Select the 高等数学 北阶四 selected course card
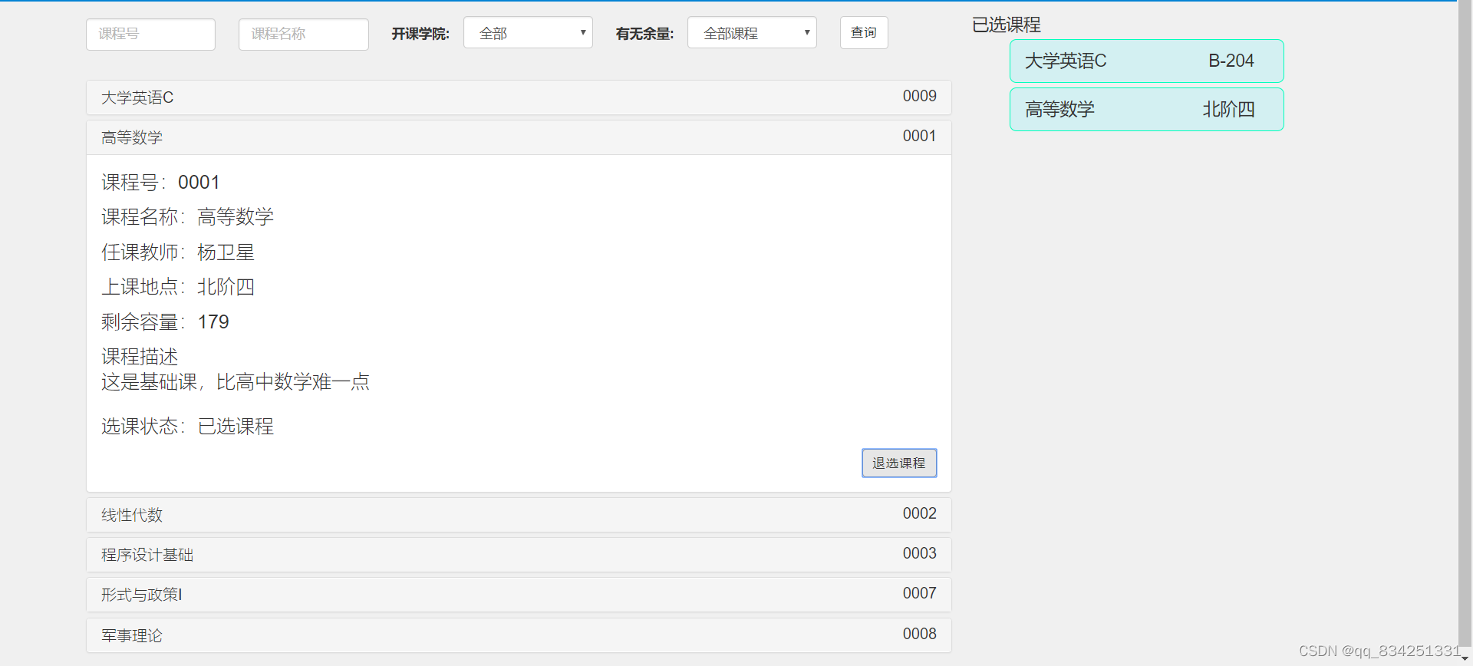The height and width of the screenshot is (666, 1473). (1147, 110)
